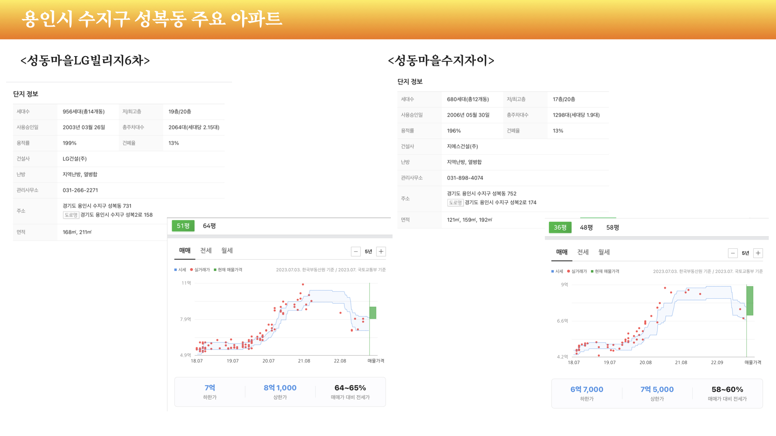Select the 36평 size option
The height and width of the screenshot is (436, 776).
point(560,227)
